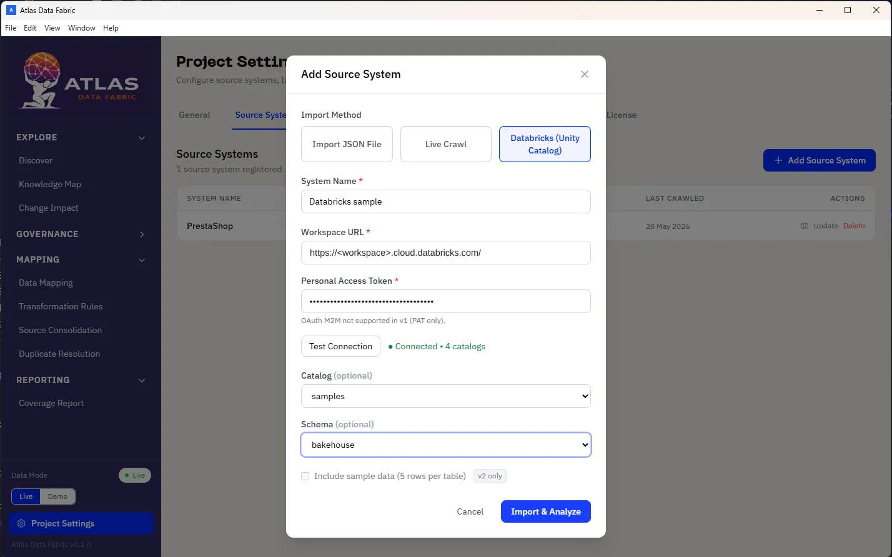892x557 pixels.
Task: Click the System Name input field
Action: 446,201
